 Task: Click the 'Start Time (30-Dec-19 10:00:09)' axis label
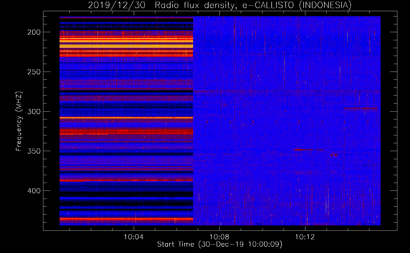point(220,244)
